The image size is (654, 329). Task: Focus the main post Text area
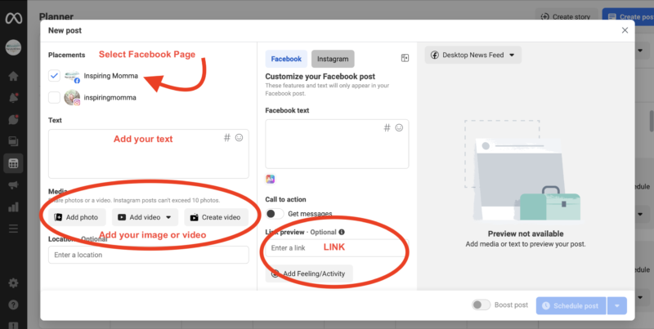149,153
